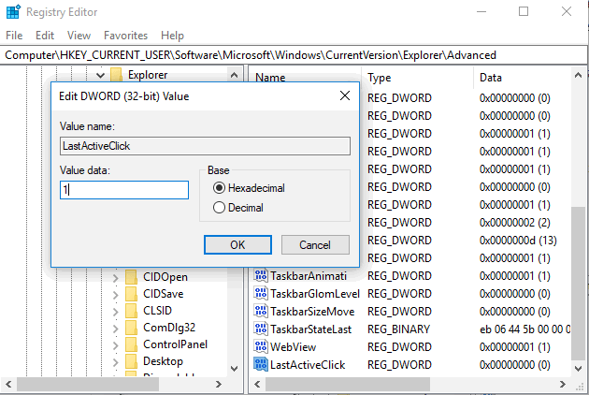Click the REG_BINARY type cell
589x395 pixels.
(x=398, y=329)
